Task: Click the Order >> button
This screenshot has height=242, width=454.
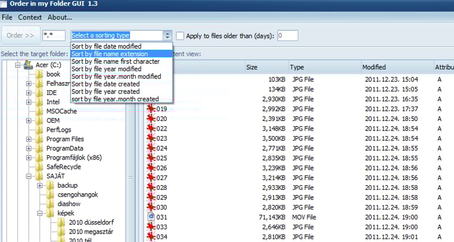Action: [20, 36]
